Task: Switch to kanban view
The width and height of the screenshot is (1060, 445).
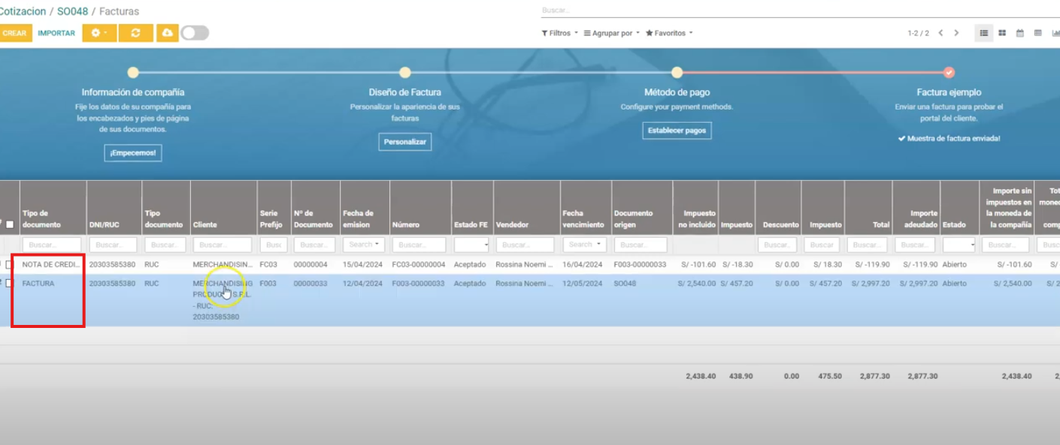Action: [x=1002, y=33]
